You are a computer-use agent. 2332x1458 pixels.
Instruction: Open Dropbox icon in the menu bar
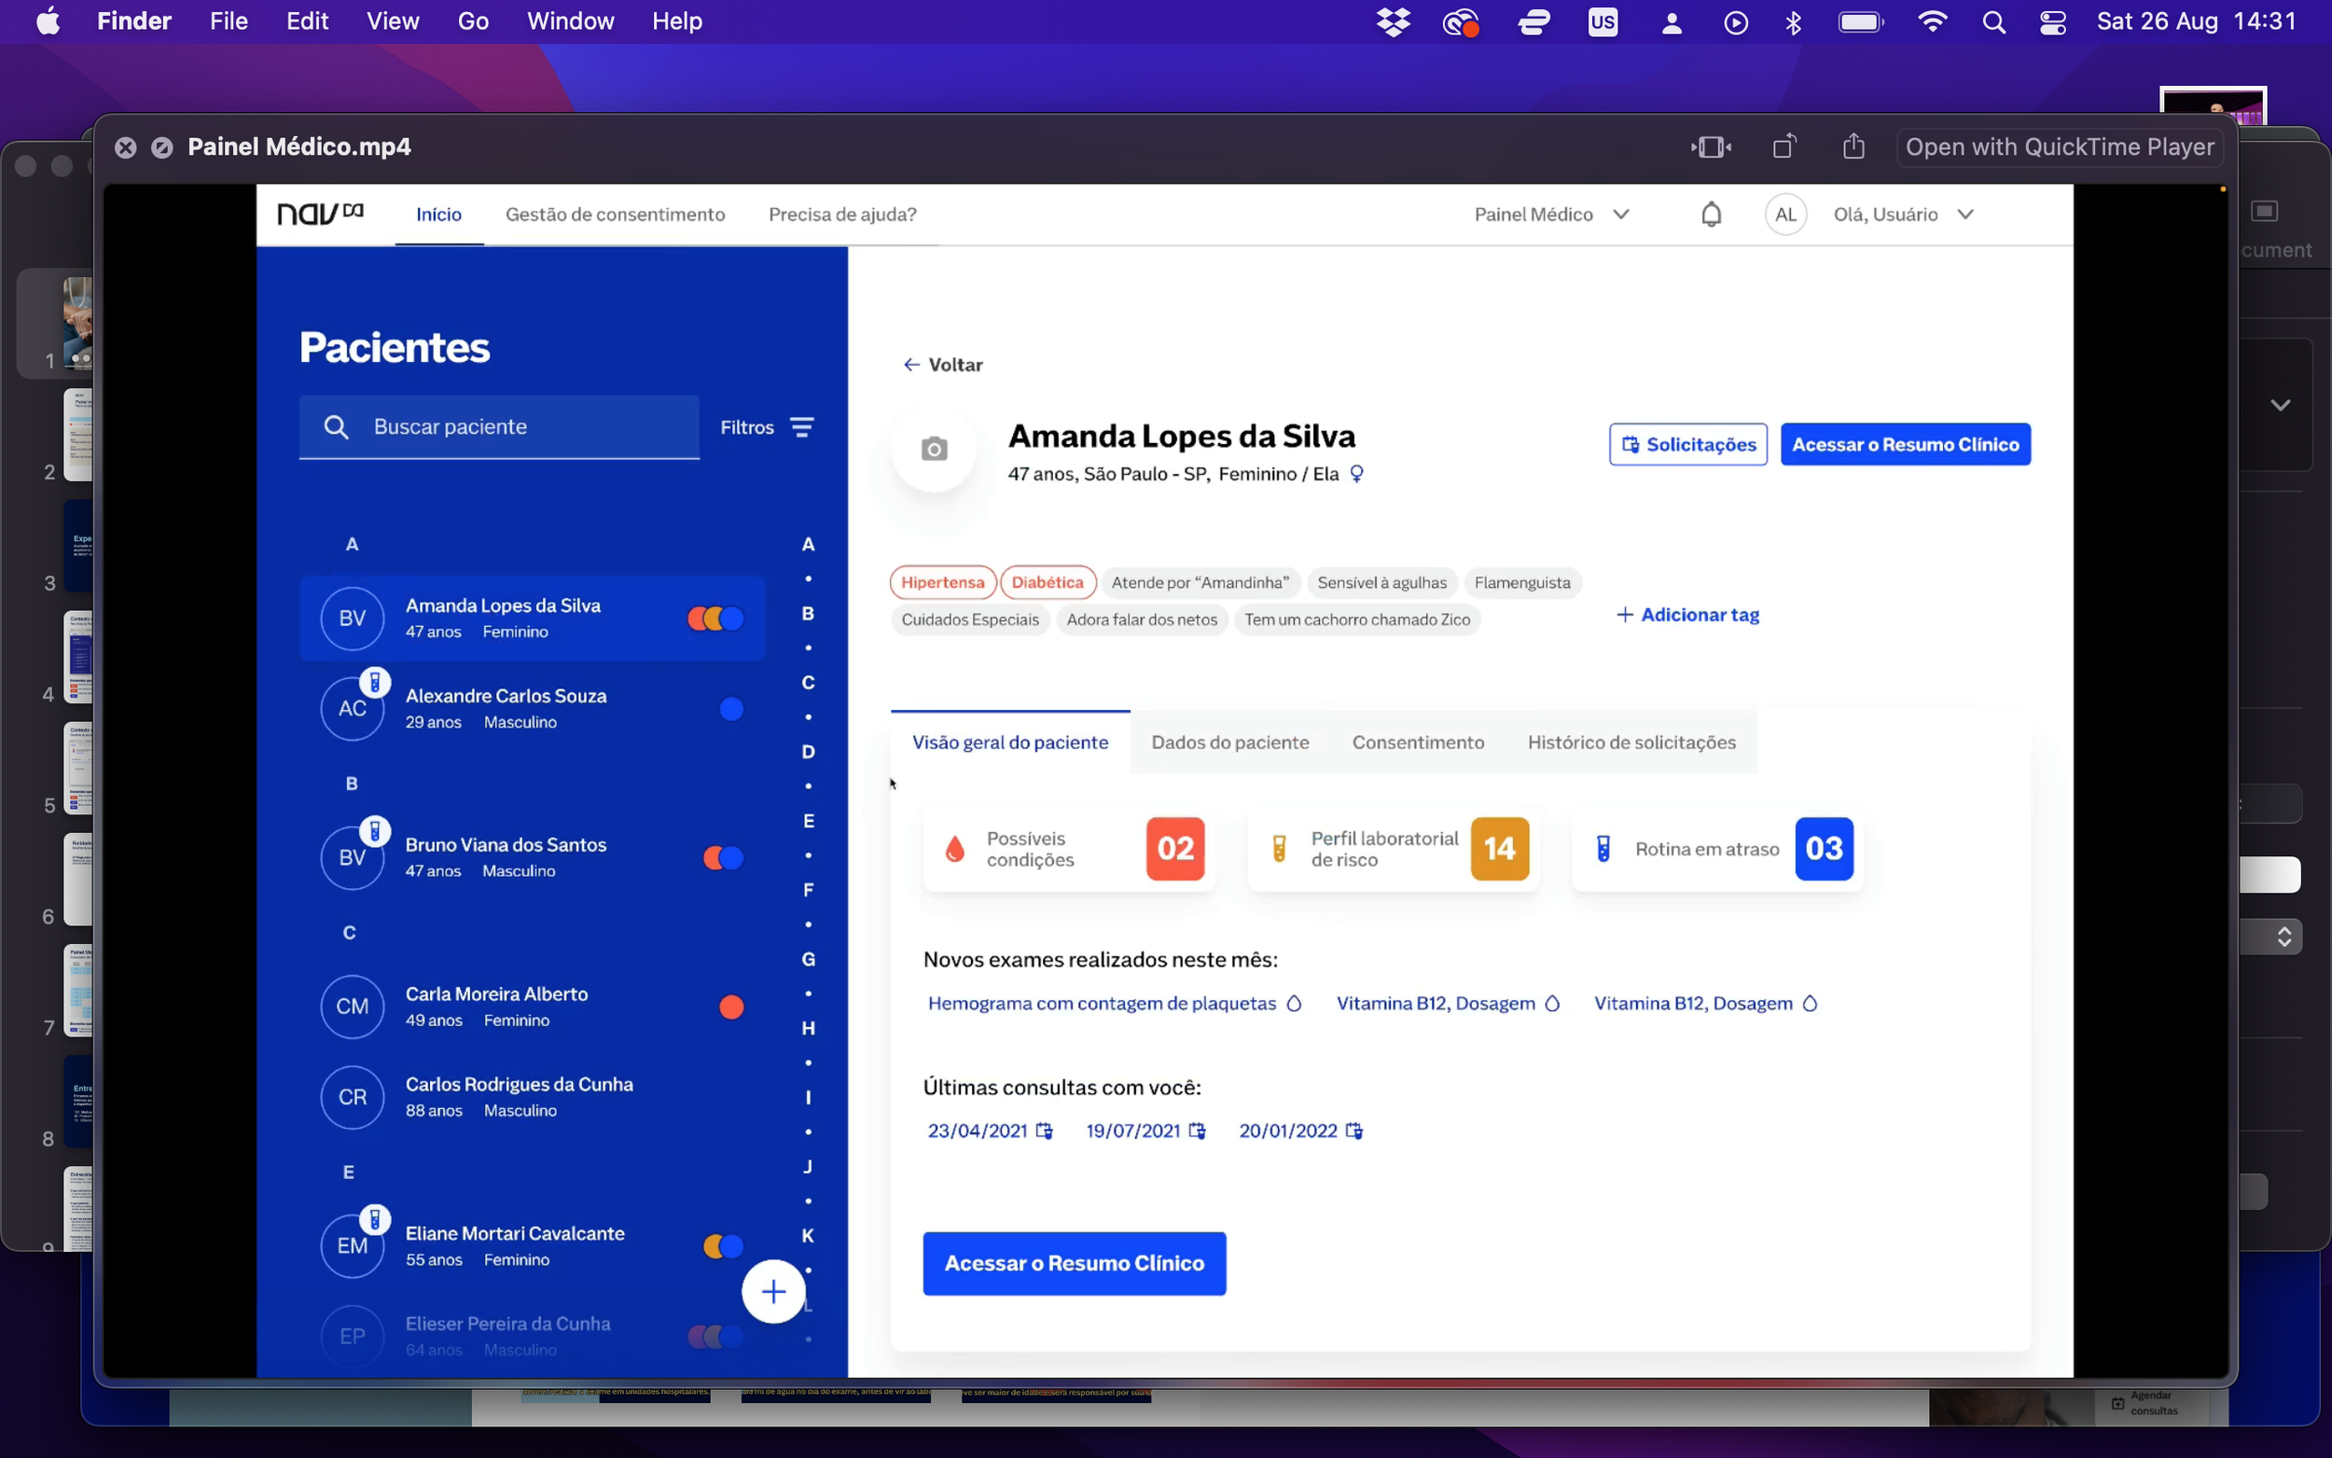click(x=1393, y=21)
